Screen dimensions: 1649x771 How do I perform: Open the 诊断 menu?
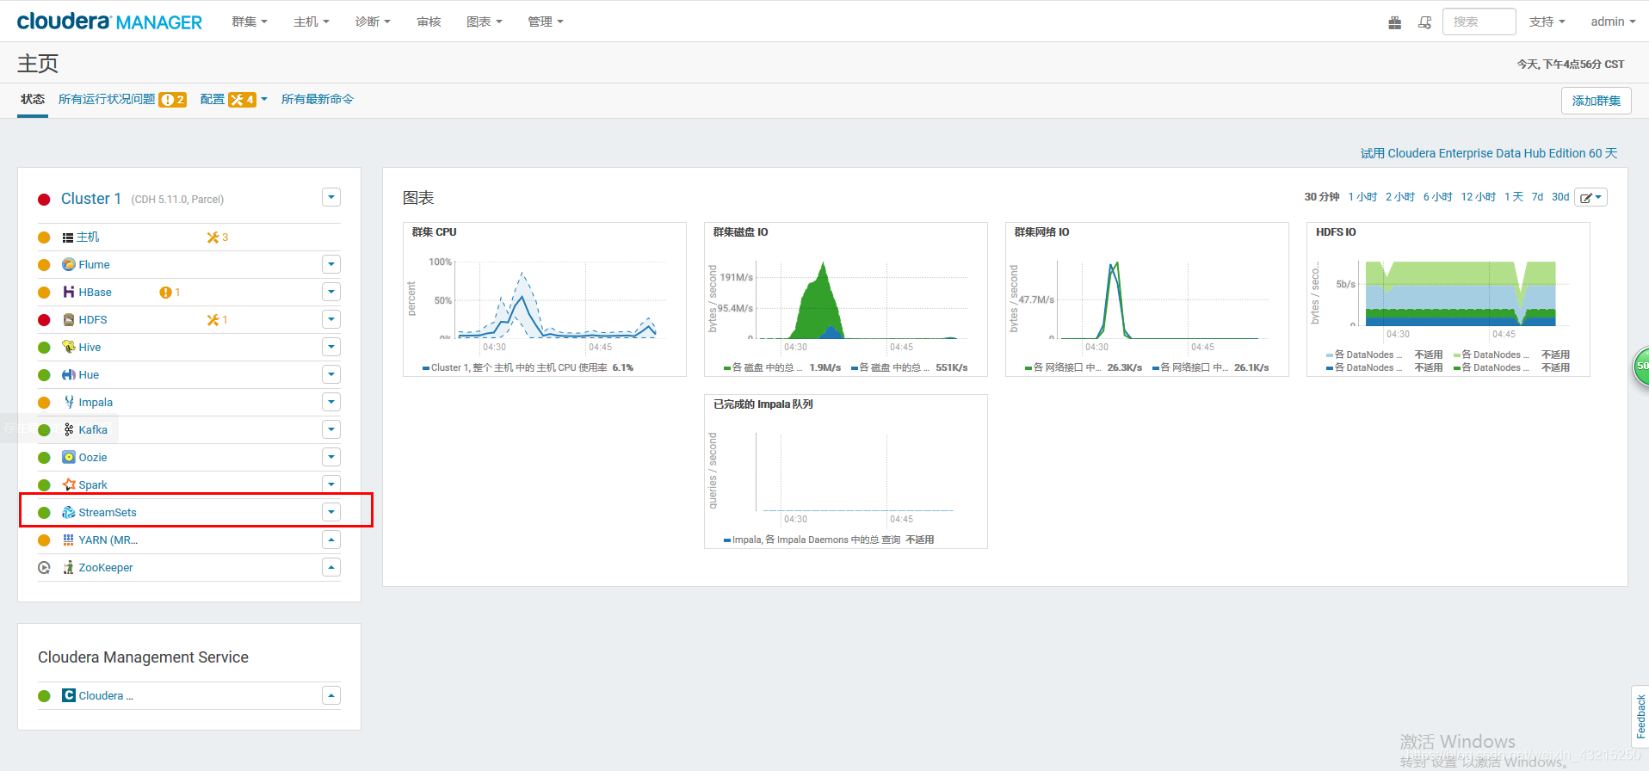(x=373, y=22)
